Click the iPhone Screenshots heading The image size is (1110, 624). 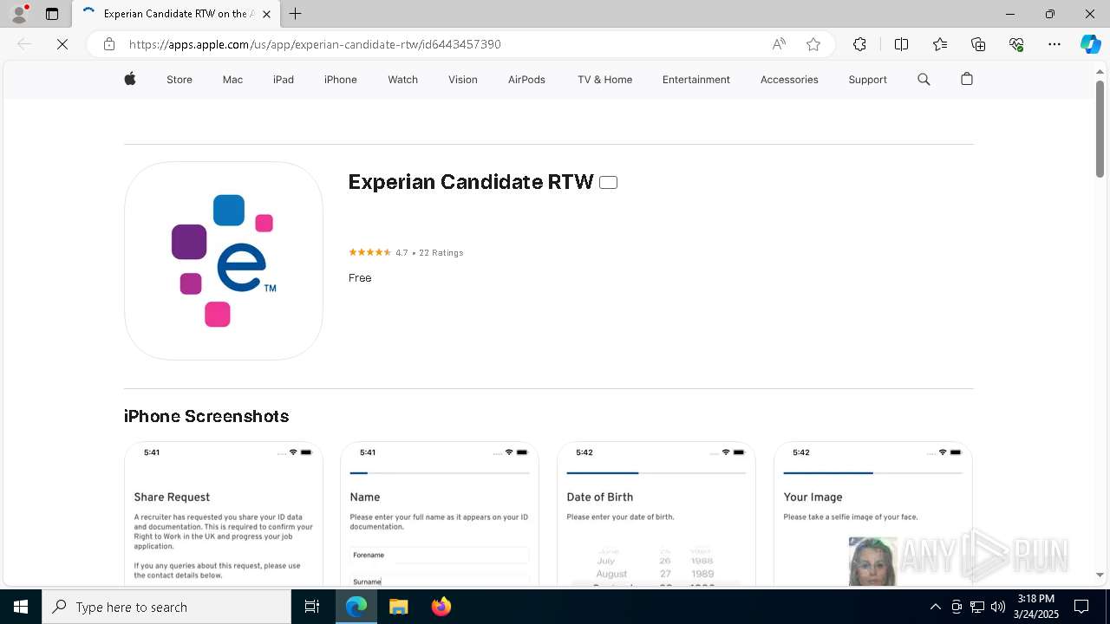point(206,417)
